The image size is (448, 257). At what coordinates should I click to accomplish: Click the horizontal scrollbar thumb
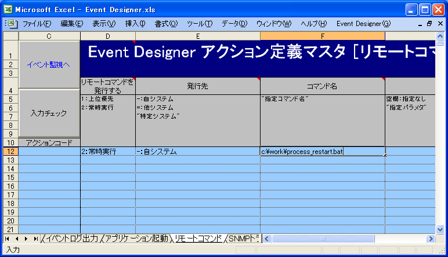pos(323,238)
